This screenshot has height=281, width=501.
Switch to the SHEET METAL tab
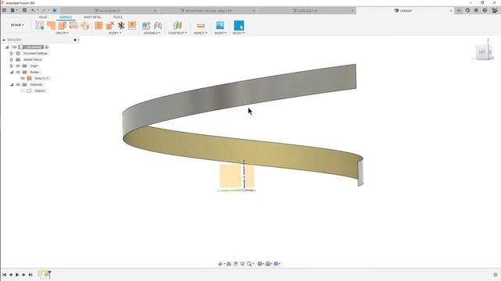coord(92,17)
